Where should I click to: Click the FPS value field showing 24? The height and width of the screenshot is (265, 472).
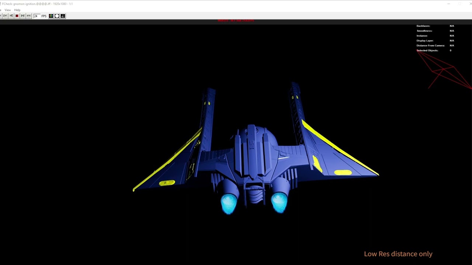tap(37, 16)
